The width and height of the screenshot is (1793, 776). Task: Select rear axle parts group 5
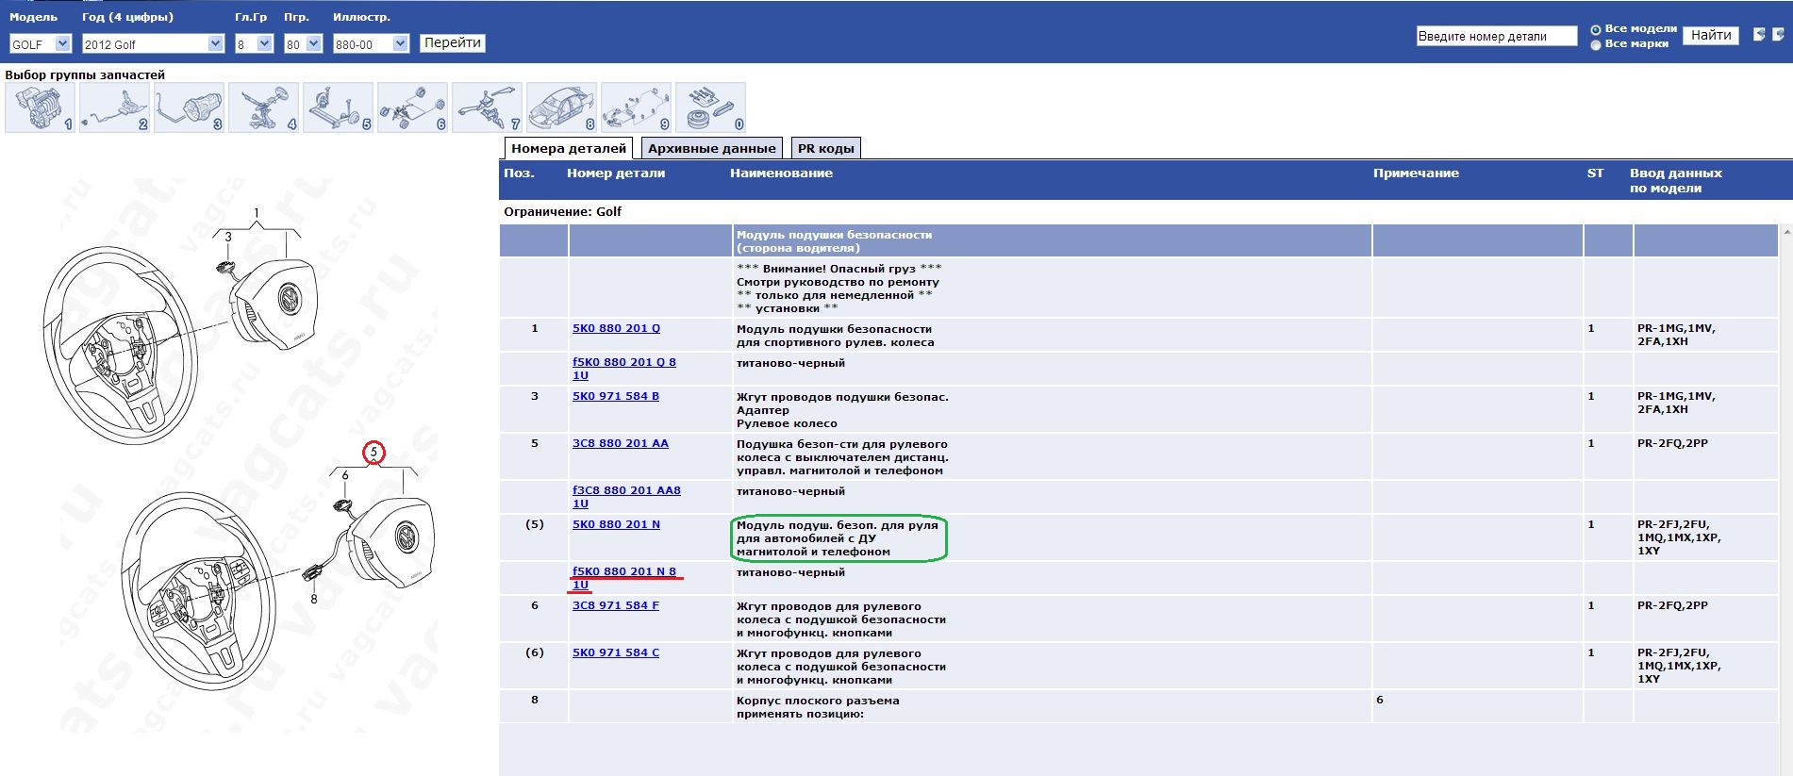click(338, 107)
